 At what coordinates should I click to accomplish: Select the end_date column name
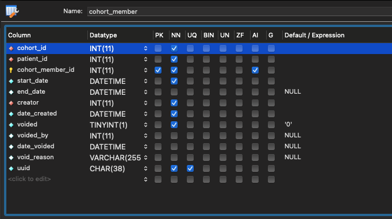[x=31, y=92]
